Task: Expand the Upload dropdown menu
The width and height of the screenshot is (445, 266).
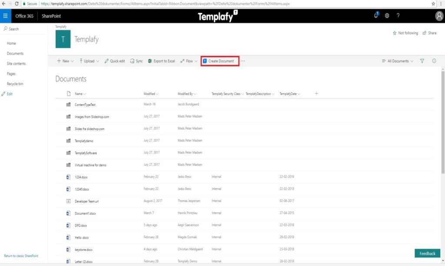Action: [x=89, y=61]
